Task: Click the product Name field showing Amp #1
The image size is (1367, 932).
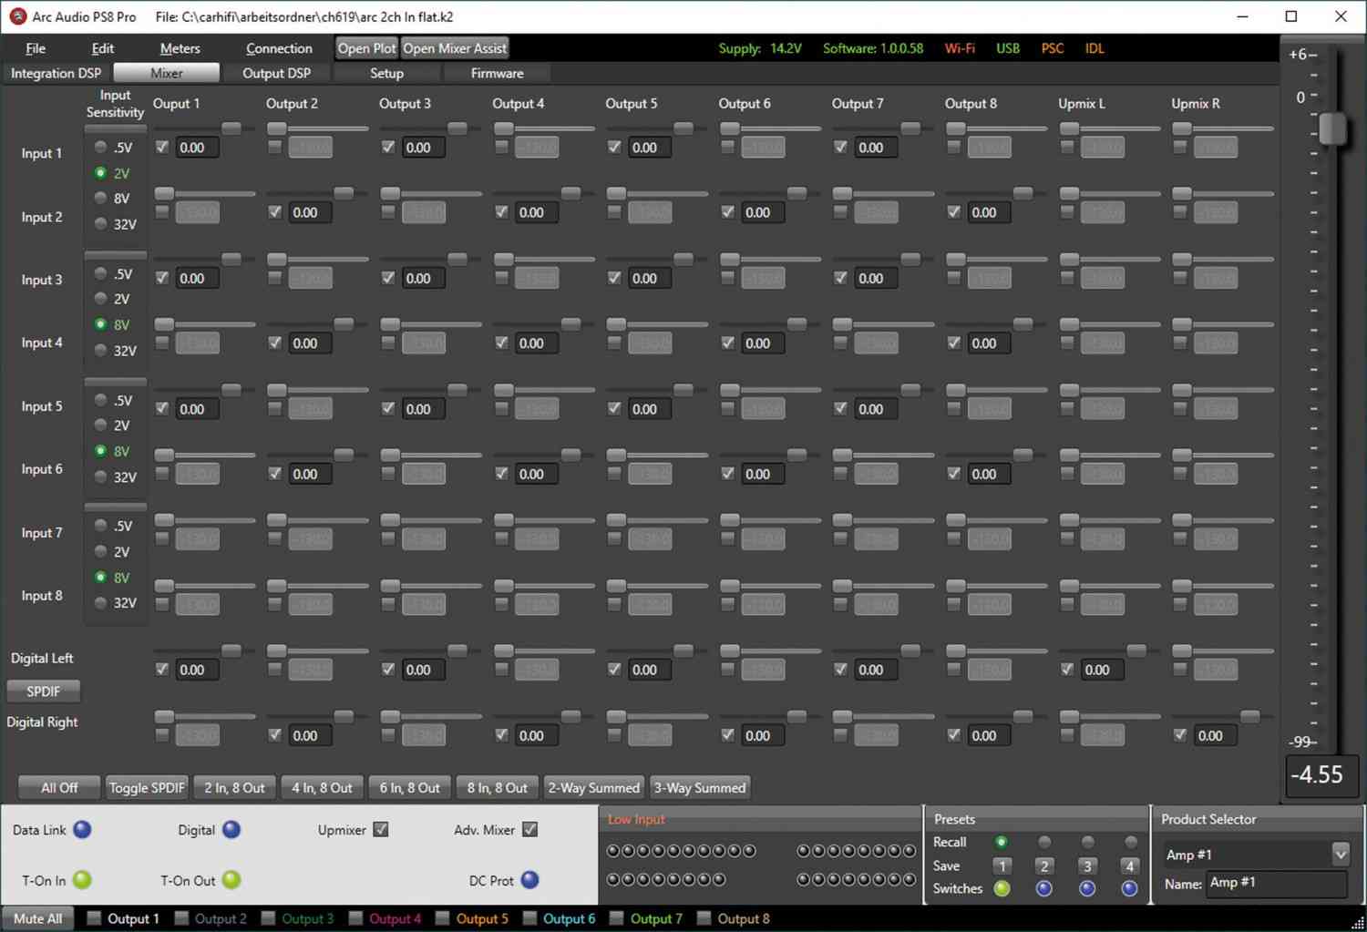Action: (x=1277, y=883)
